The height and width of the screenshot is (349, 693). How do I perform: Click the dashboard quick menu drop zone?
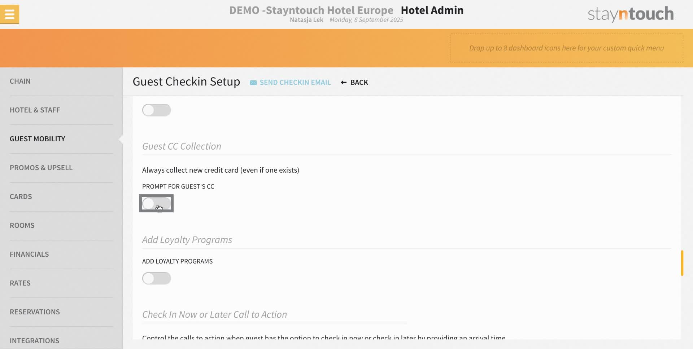pyautogui.click(x=566, y=48)
